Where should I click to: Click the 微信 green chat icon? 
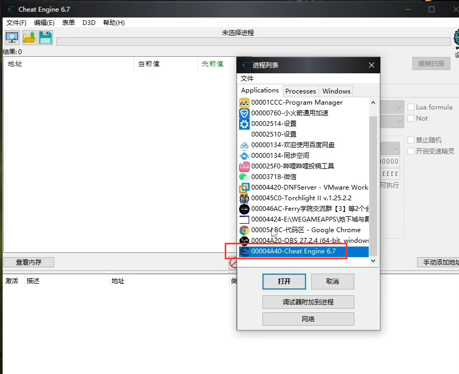tap(244, 177)
